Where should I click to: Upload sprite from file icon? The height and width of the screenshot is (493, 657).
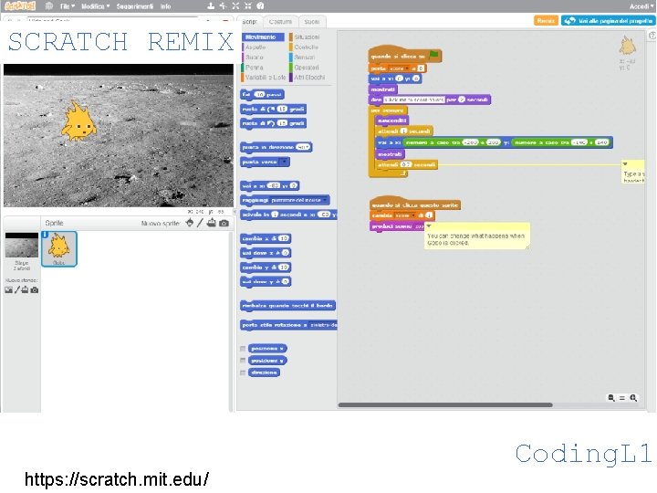[x=212, y=223]
